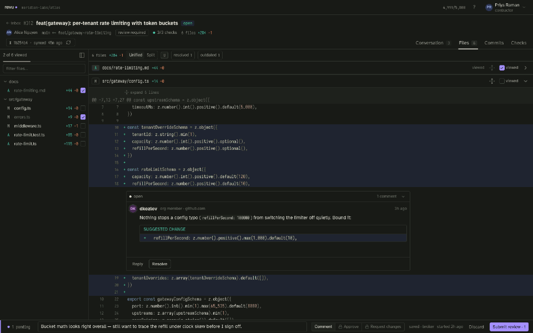
Task: Click the U filter button in diff toolbar
Action: [x=164, y=55]
